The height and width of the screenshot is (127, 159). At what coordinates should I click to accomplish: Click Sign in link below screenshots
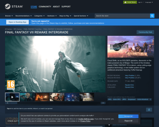click(x=9, y=109)
